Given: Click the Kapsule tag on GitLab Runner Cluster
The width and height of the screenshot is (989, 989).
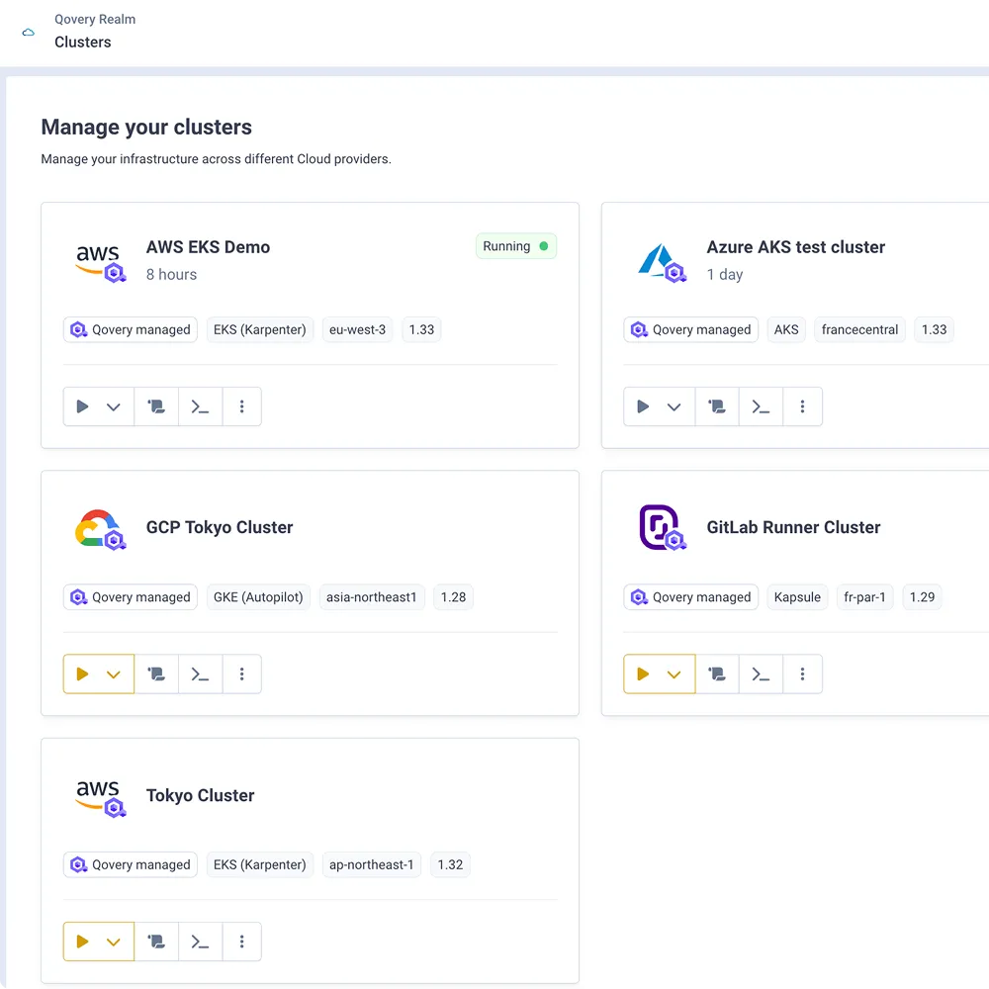Looking at the screenshot, I should click(797, 597).
